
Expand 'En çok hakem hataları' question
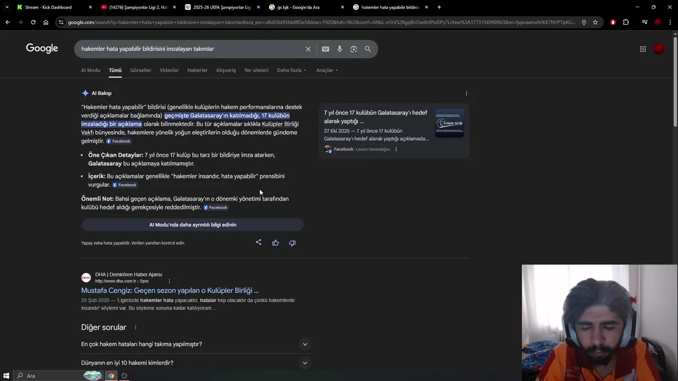pyautogui.click(x=197, y=344)
